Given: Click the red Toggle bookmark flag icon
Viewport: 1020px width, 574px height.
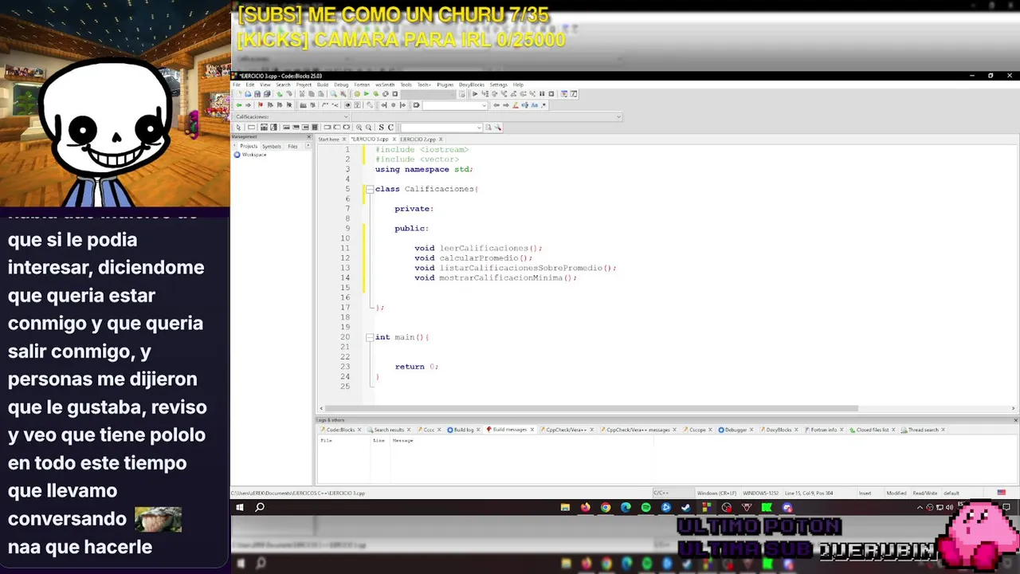Looking at the screenshot, I should pos(261,105).
